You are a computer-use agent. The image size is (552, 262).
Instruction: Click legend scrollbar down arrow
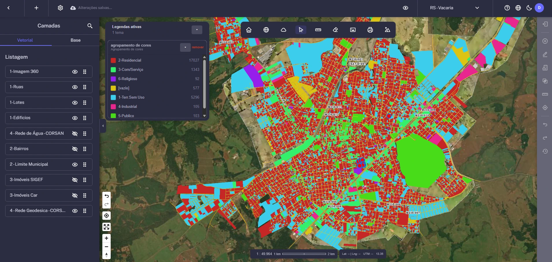[204, 116]
